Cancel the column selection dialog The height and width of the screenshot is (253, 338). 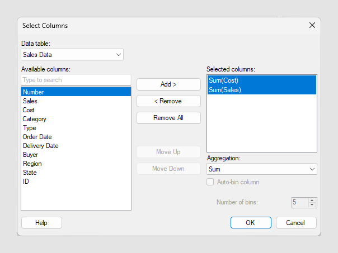pyautogui.click(x=296, y=222)
